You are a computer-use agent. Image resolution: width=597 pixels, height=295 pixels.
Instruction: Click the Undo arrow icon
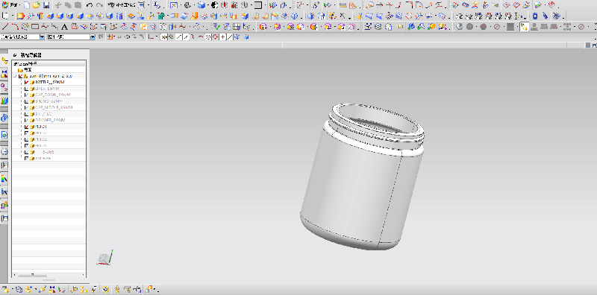click(90, 5)
